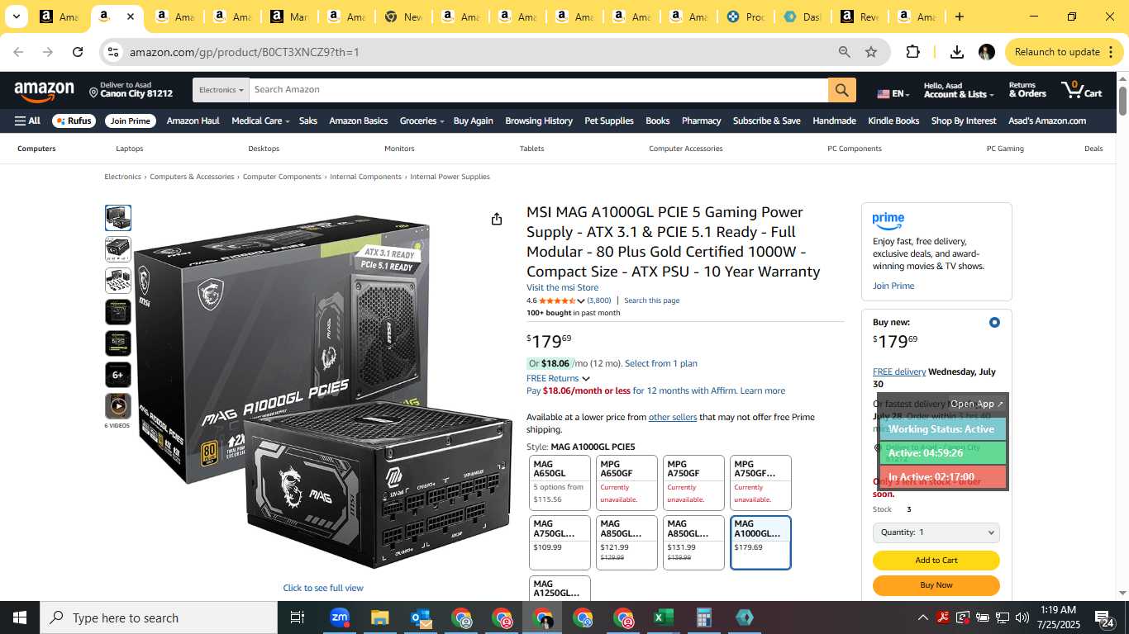The width and height of the screenshot is (1129, 634).
Task: View site information icon in address bar
Action: point(113,52)
